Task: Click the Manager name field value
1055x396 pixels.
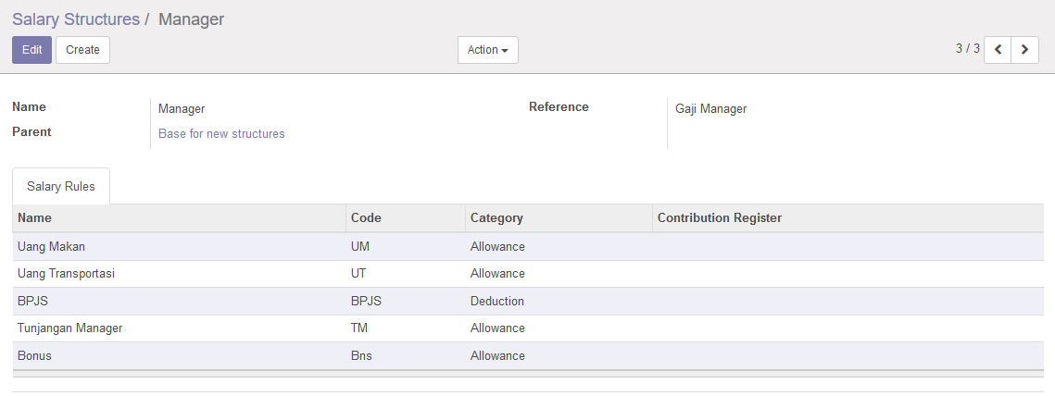Action: coord(182,109)
